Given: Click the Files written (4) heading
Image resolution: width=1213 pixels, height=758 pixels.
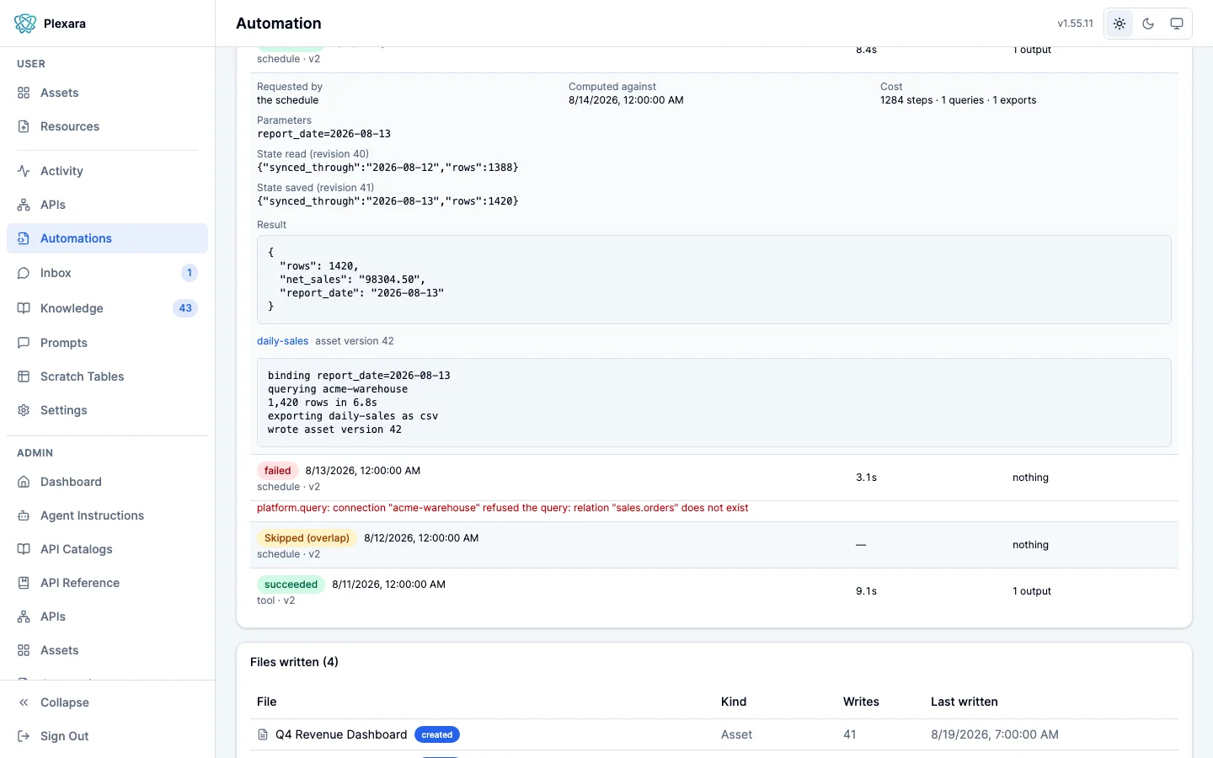Looking at the screenshot, I should (x=294, y=662).
